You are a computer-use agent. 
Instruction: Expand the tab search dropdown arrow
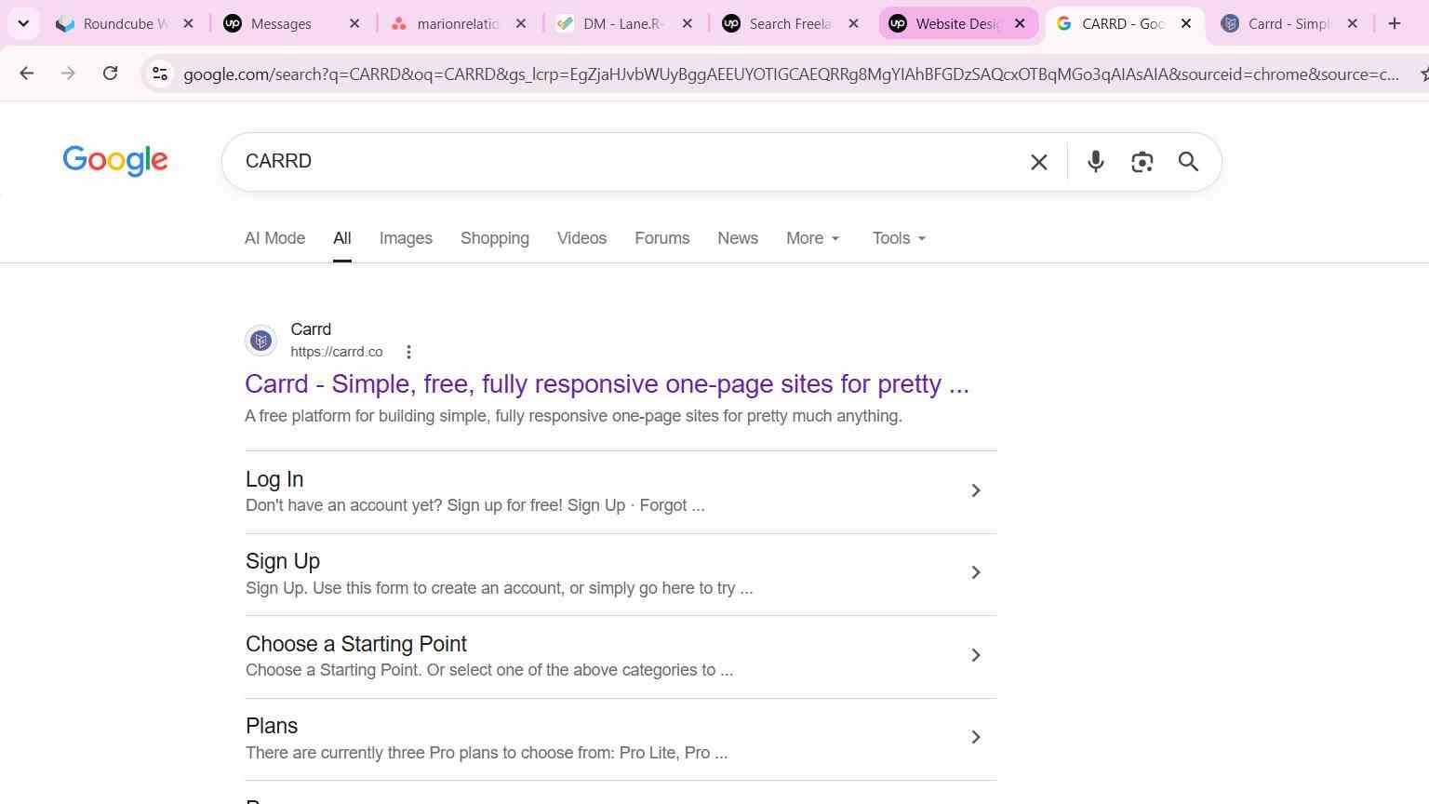pyautogui.click(x=23, y=23)
